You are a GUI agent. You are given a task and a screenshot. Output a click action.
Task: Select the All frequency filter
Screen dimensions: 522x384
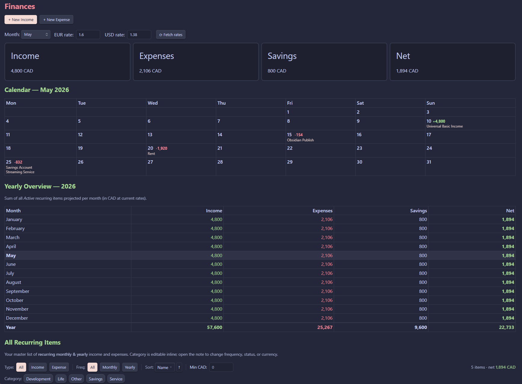click(92, 367)
